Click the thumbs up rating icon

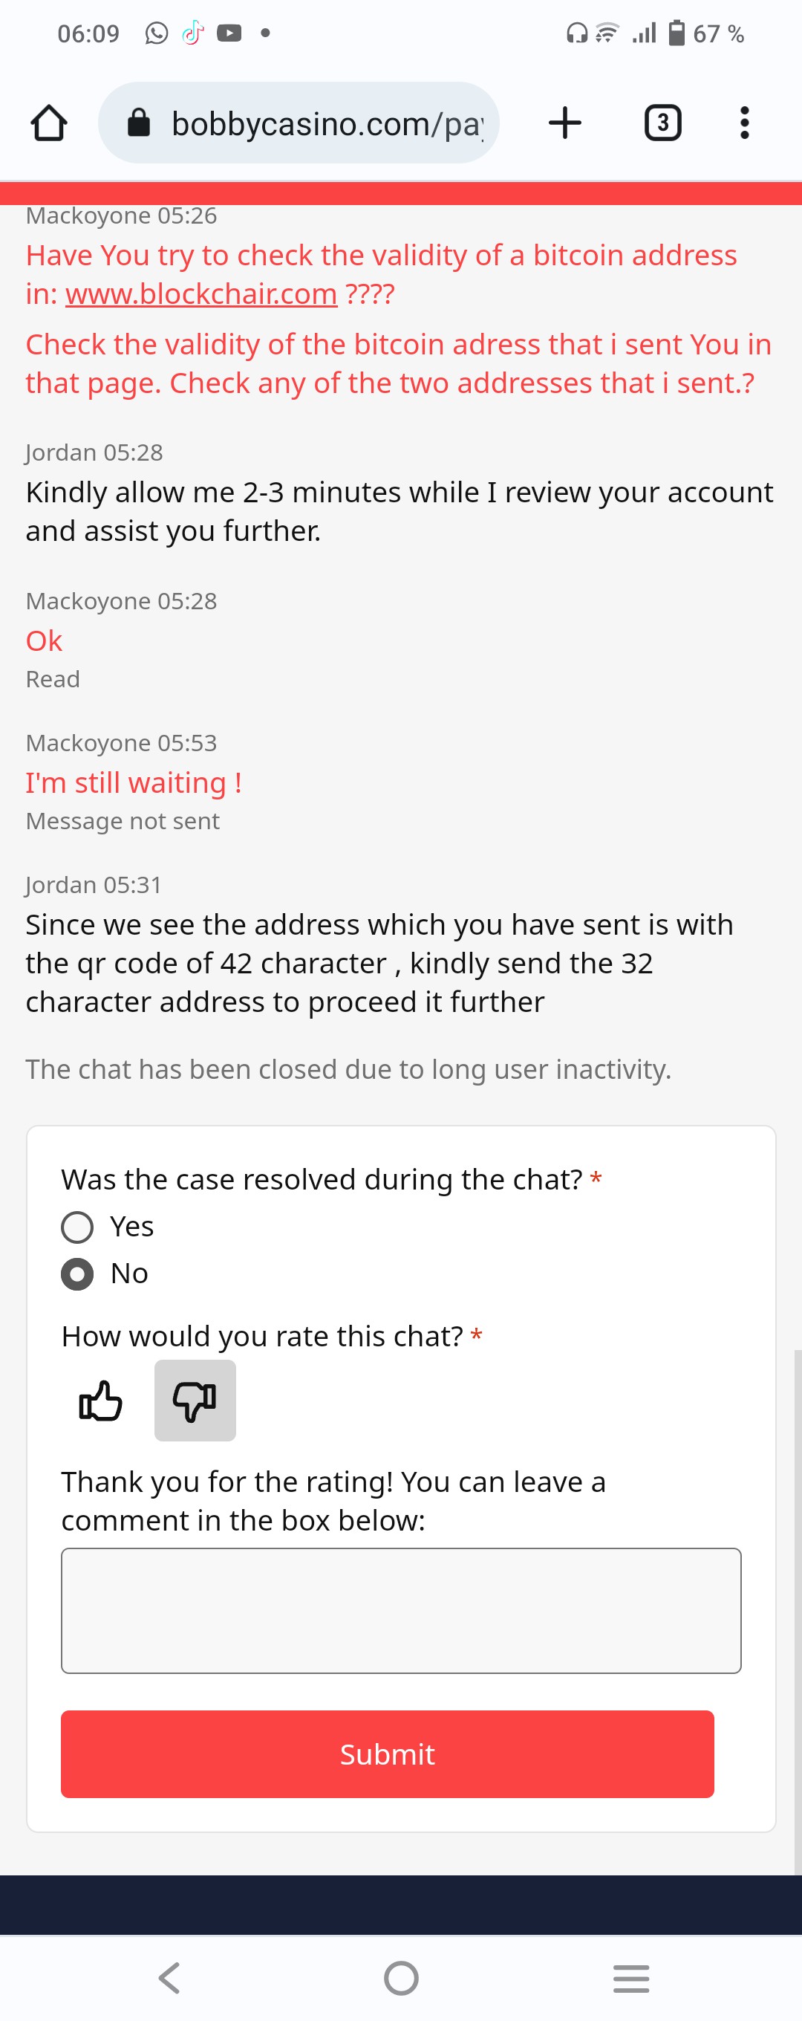[100, 1401]
